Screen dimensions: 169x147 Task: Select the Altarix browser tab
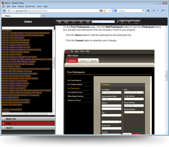click(21, 16)
